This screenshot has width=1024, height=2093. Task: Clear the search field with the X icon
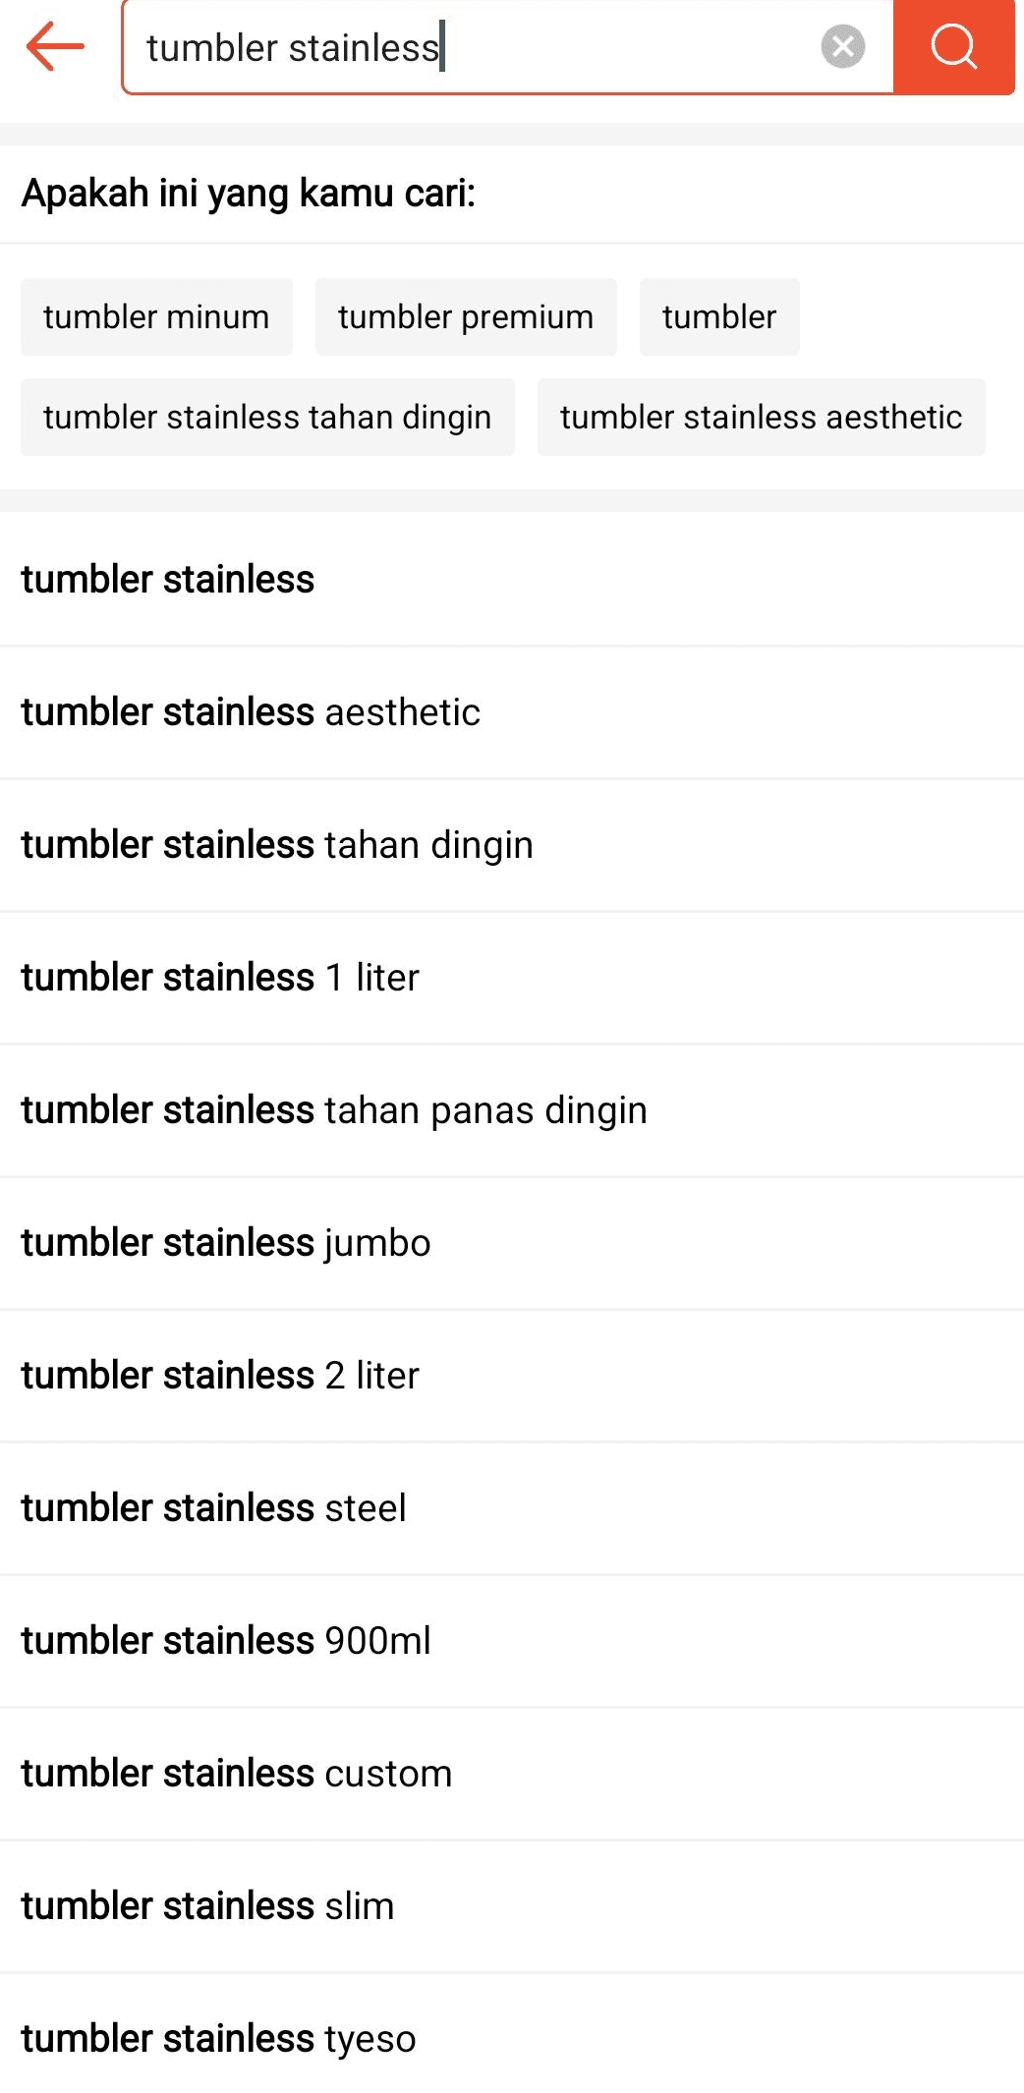[x=842, y=46]
